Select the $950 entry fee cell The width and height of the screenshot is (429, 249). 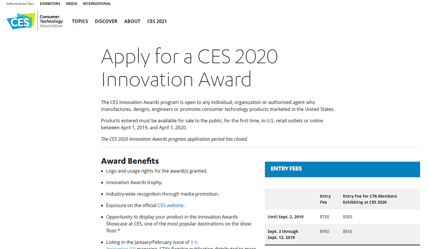(324, 232)
